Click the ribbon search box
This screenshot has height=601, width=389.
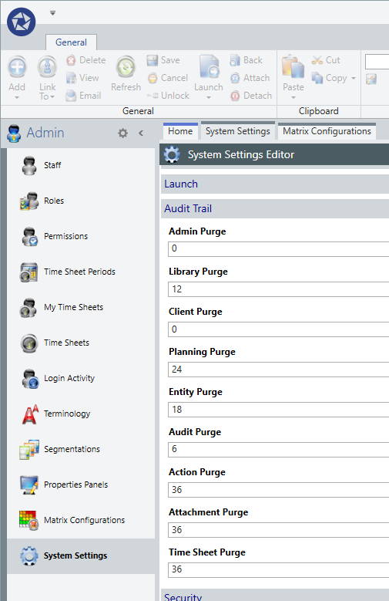(x=377, y=61)
